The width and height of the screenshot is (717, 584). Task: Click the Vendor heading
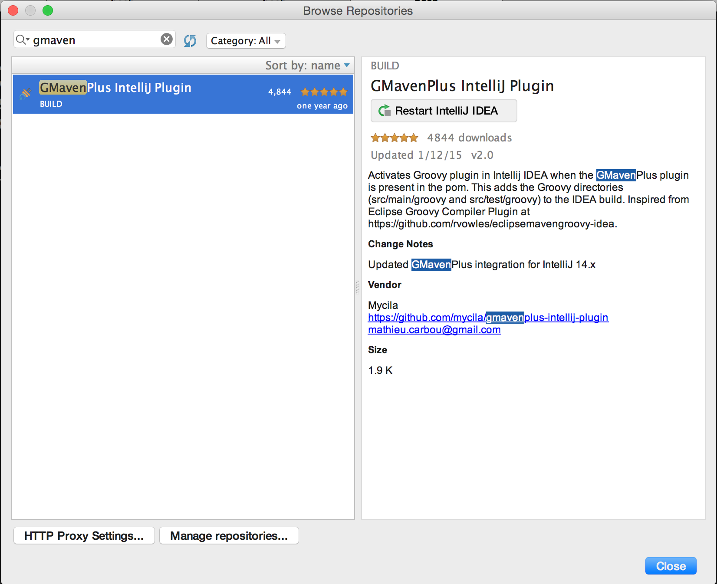click(385, 285)
